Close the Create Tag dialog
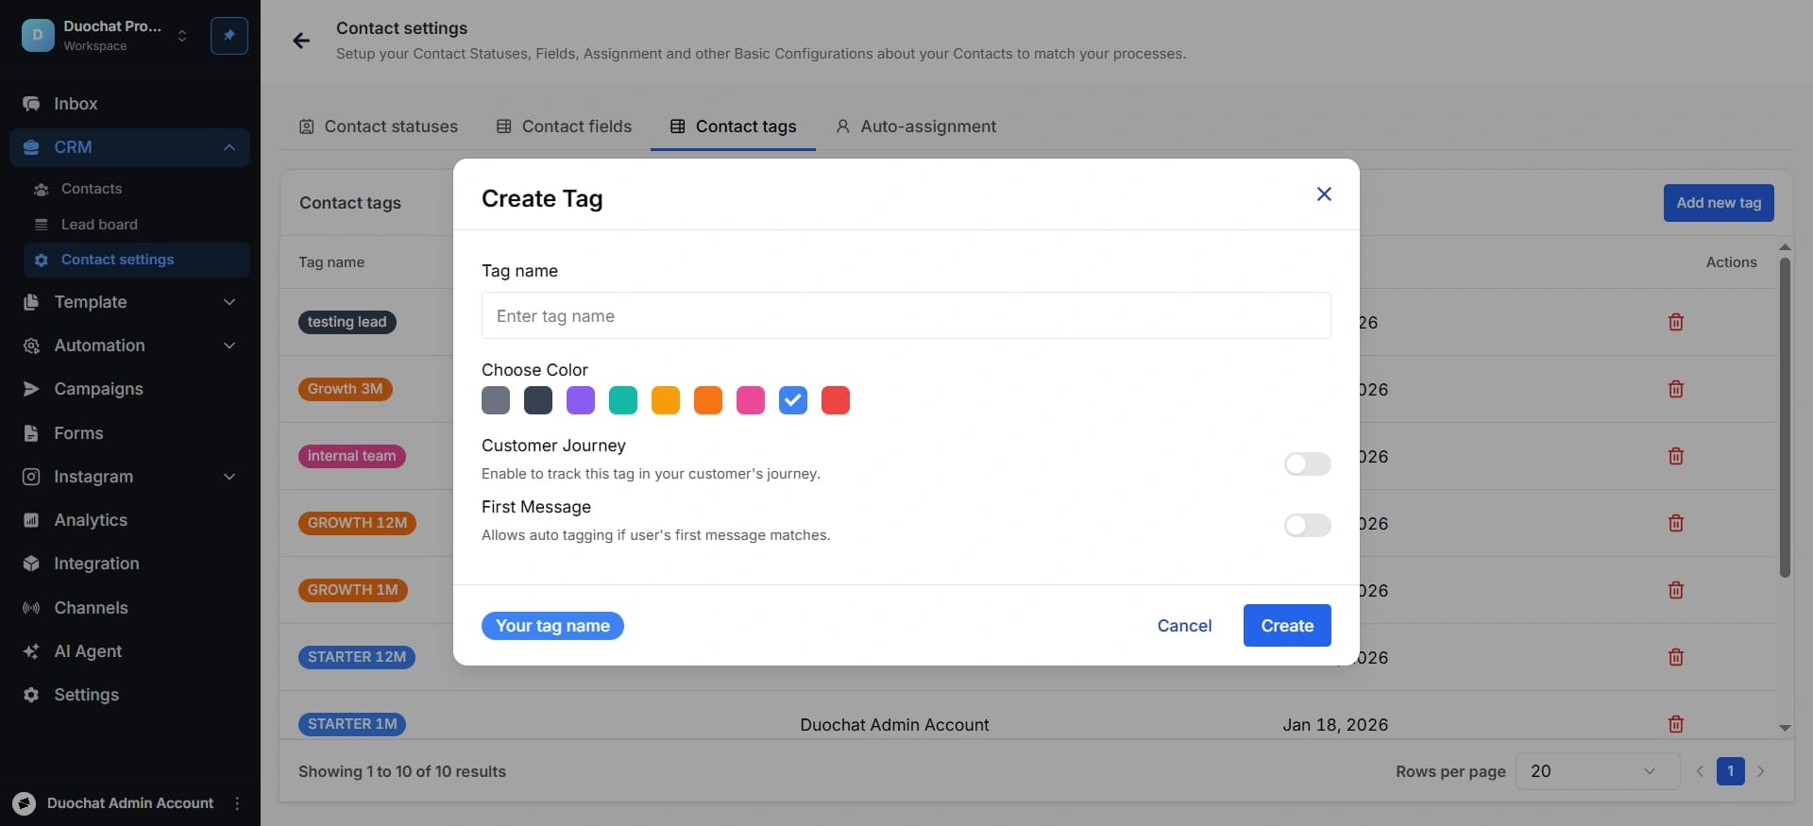Screen dimensions: 1813x826 (x=1324, y=194)
